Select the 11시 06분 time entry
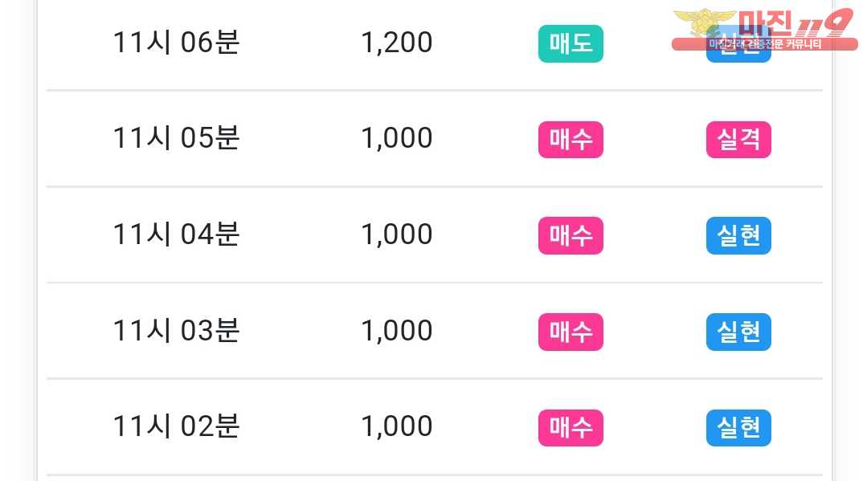Screen dimensions: 867x481 [x=176, y=43]
